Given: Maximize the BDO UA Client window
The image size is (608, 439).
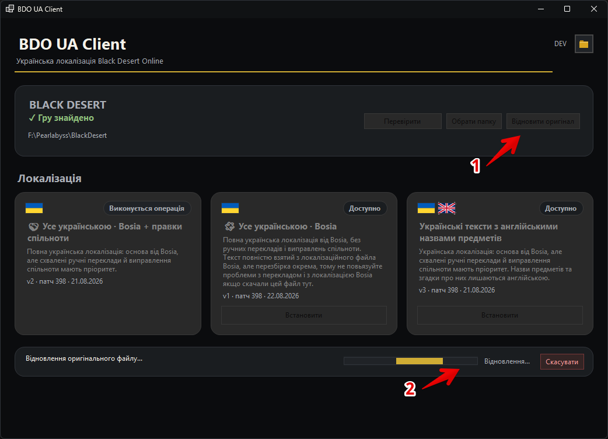Looking at the screenshot, I should tap(567, 9).
